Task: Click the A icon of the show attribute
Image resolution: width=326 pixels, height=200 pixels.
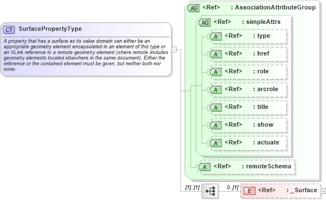Action: [x=215, y=126]
